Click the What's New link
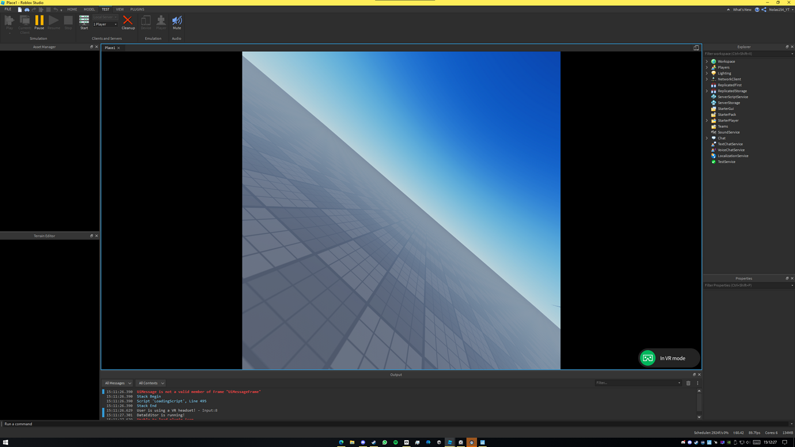 [x=742, y=10]
